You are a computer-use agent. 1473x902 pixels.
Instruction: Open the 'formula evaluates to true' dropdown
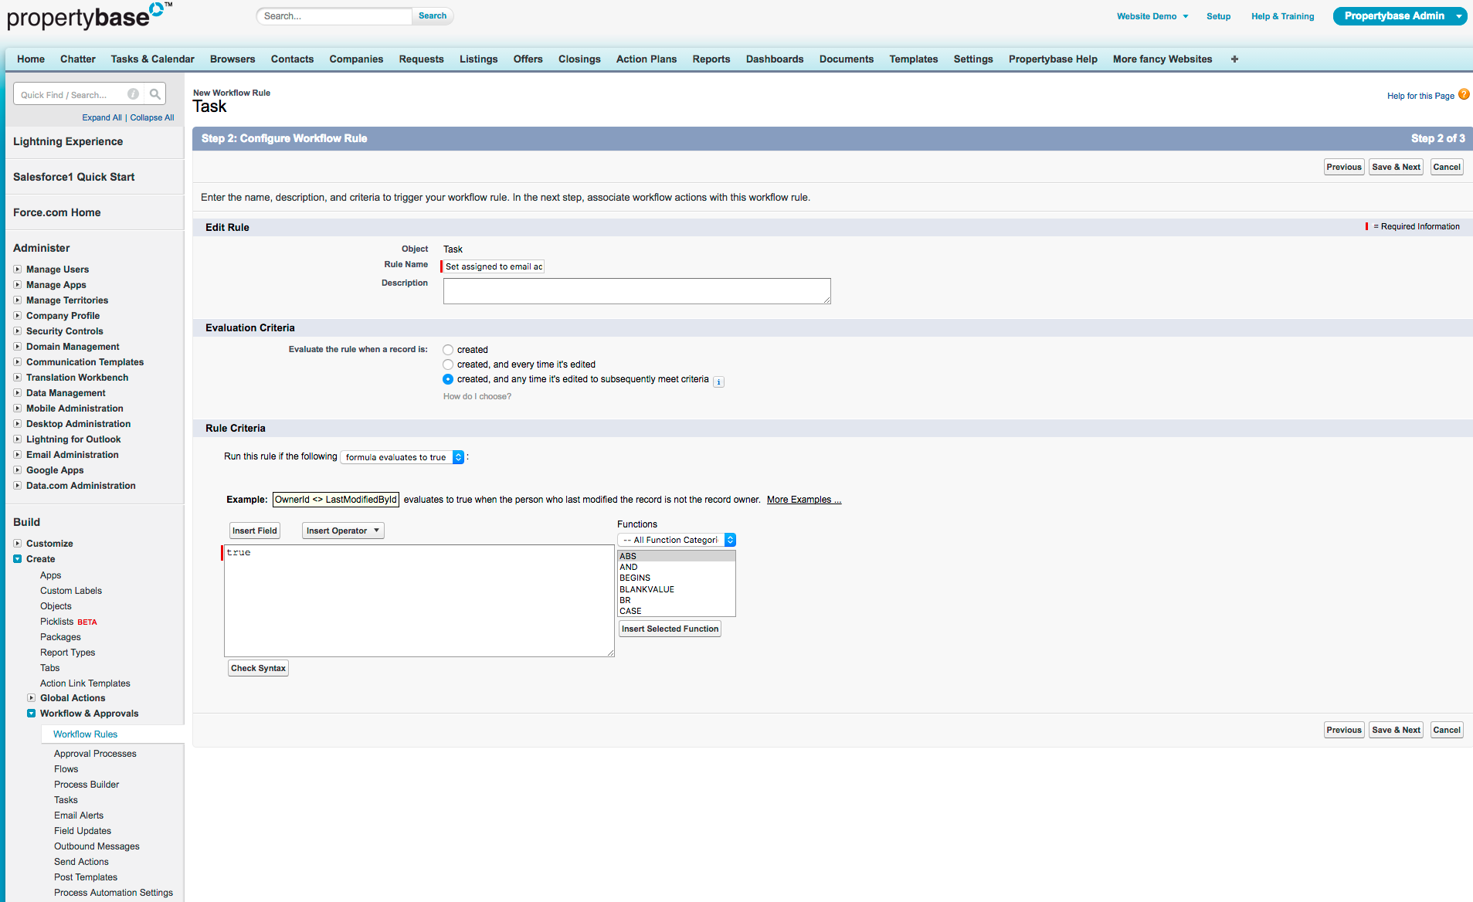(x=402, y=457)
